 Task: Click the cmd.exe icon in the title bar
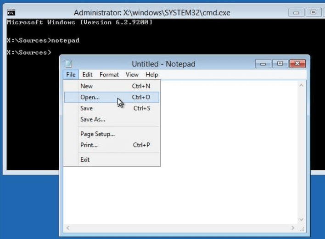click(11, 13)
